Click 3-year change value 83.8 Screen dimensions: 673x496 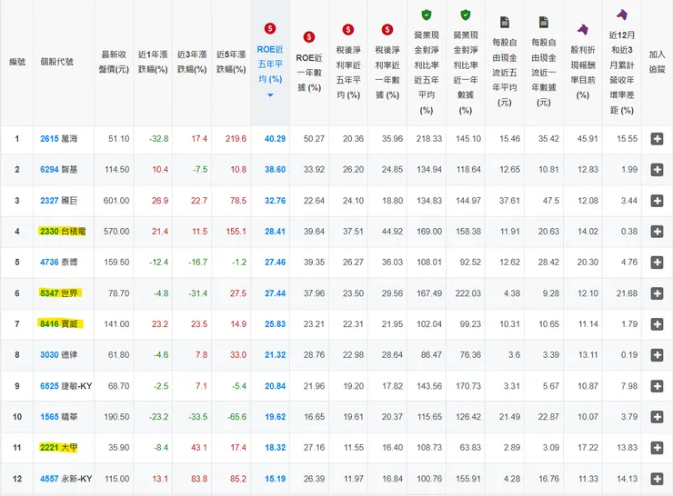199,479
